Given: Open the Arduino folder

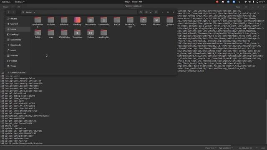Looking at the screenshot, I should [51, 21].
